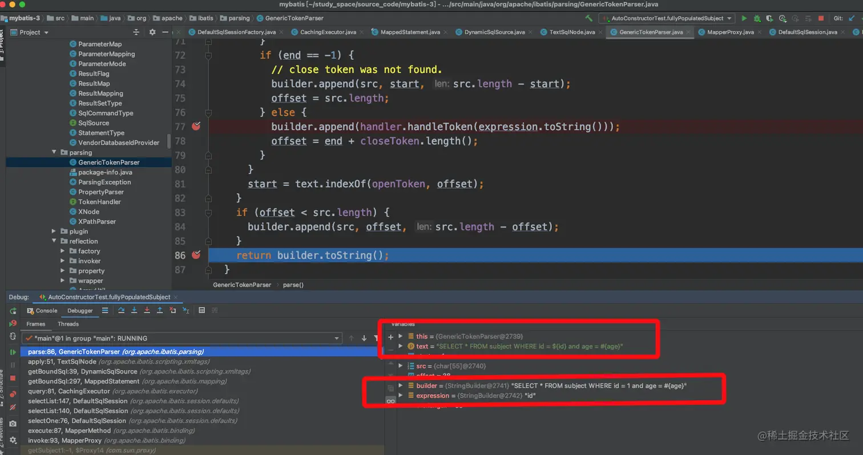The width and height of the screenshot is (863, 455).
Task: Hide the Project tool window
Action: pyautogui.click(x=166, y=32)
